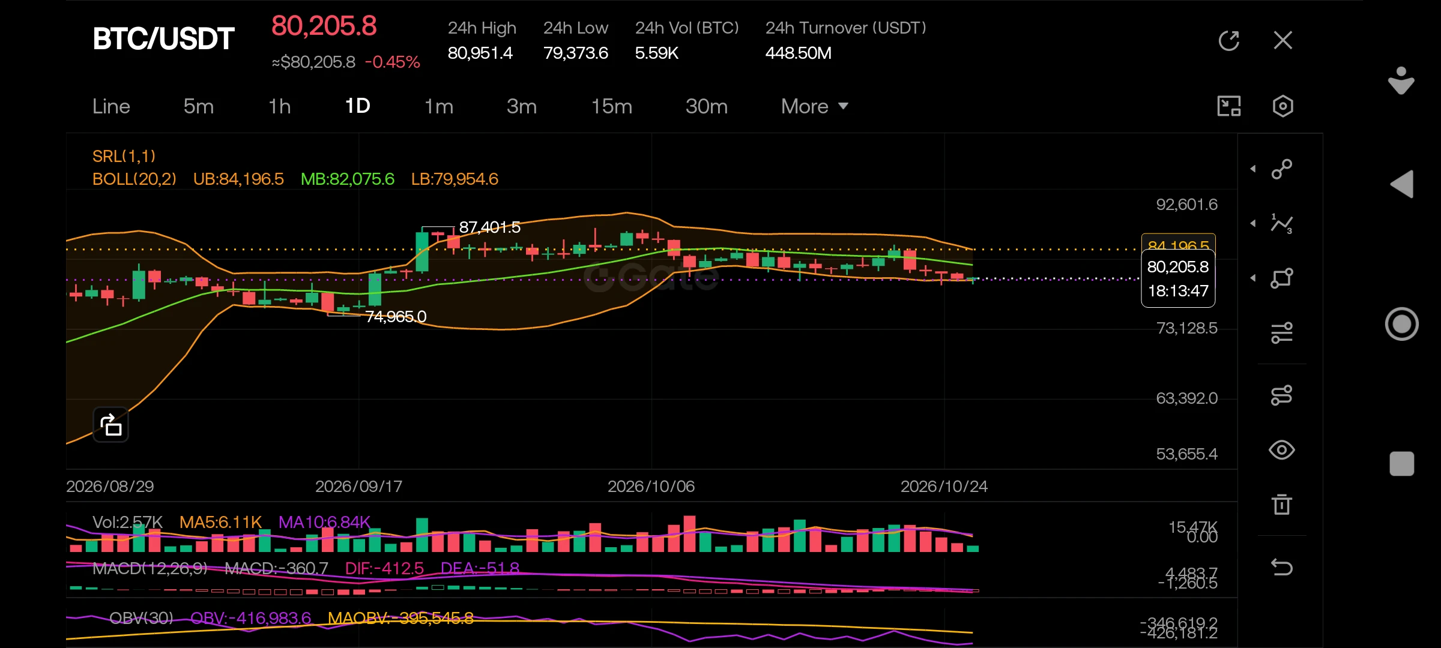Tap the BTC/USDT pair title

pos(163,39)
